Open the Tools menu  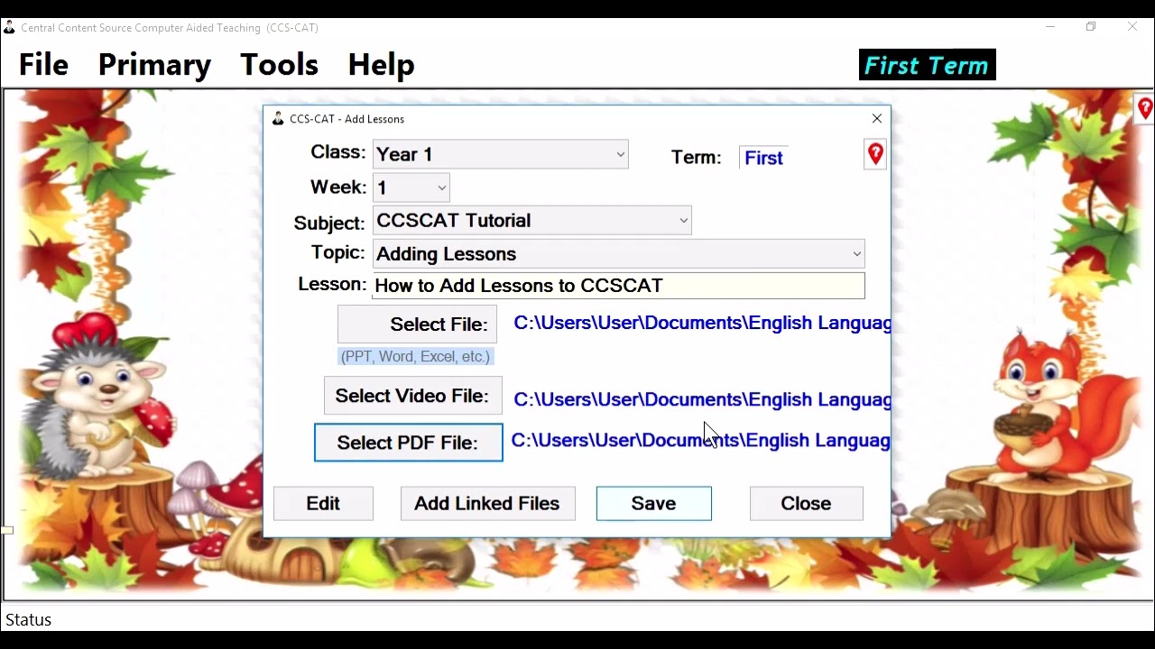(279, 65)
